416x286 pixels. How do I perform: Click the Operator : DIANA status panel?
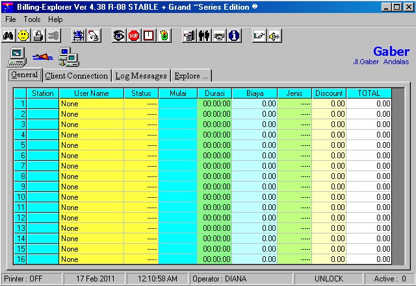[x=241, y=279]
